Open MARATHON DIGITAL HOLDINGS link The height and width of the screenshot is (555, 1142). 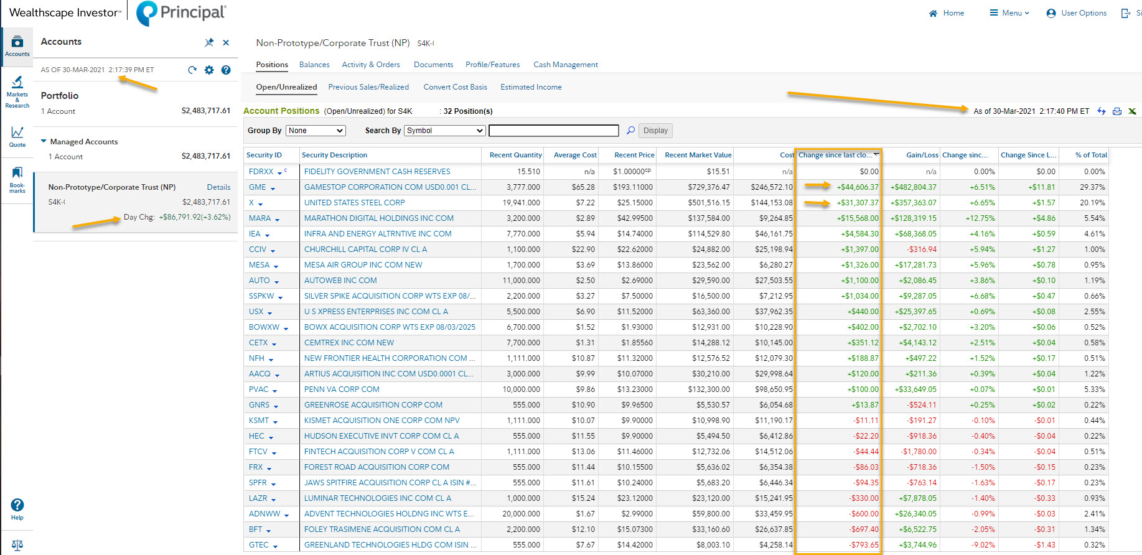(378, 218)
